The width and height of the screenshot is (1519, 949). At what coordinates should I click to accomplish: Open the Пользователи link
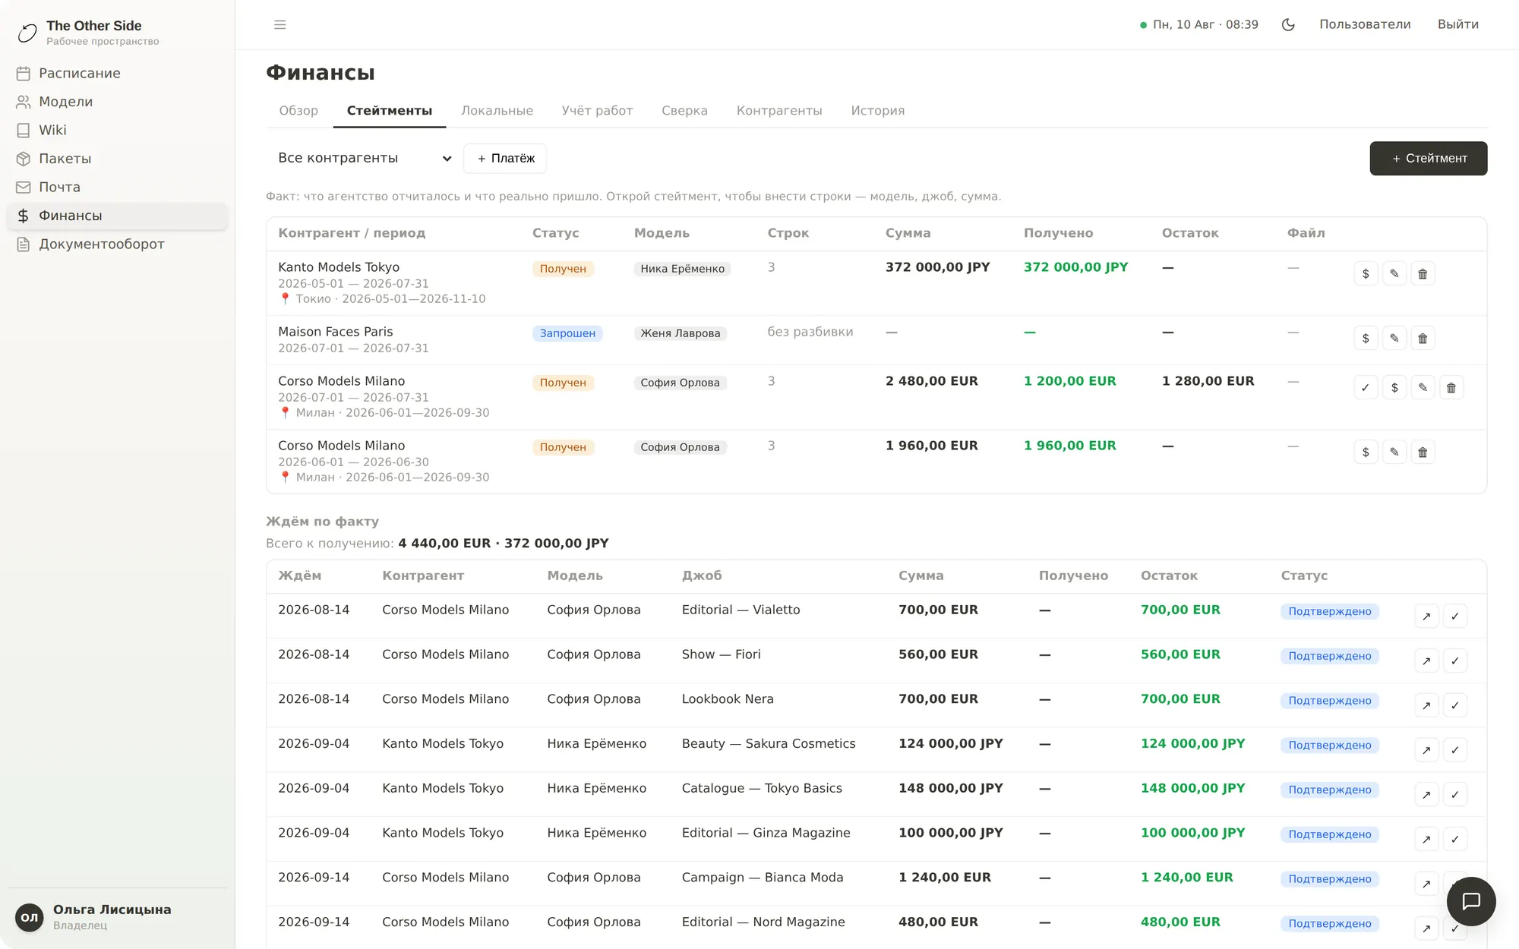1365,25
